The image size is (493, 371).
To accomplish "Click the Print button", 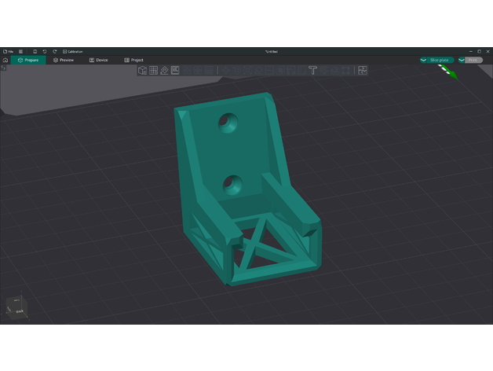I will pyautogui.click(x=473, y=60).
